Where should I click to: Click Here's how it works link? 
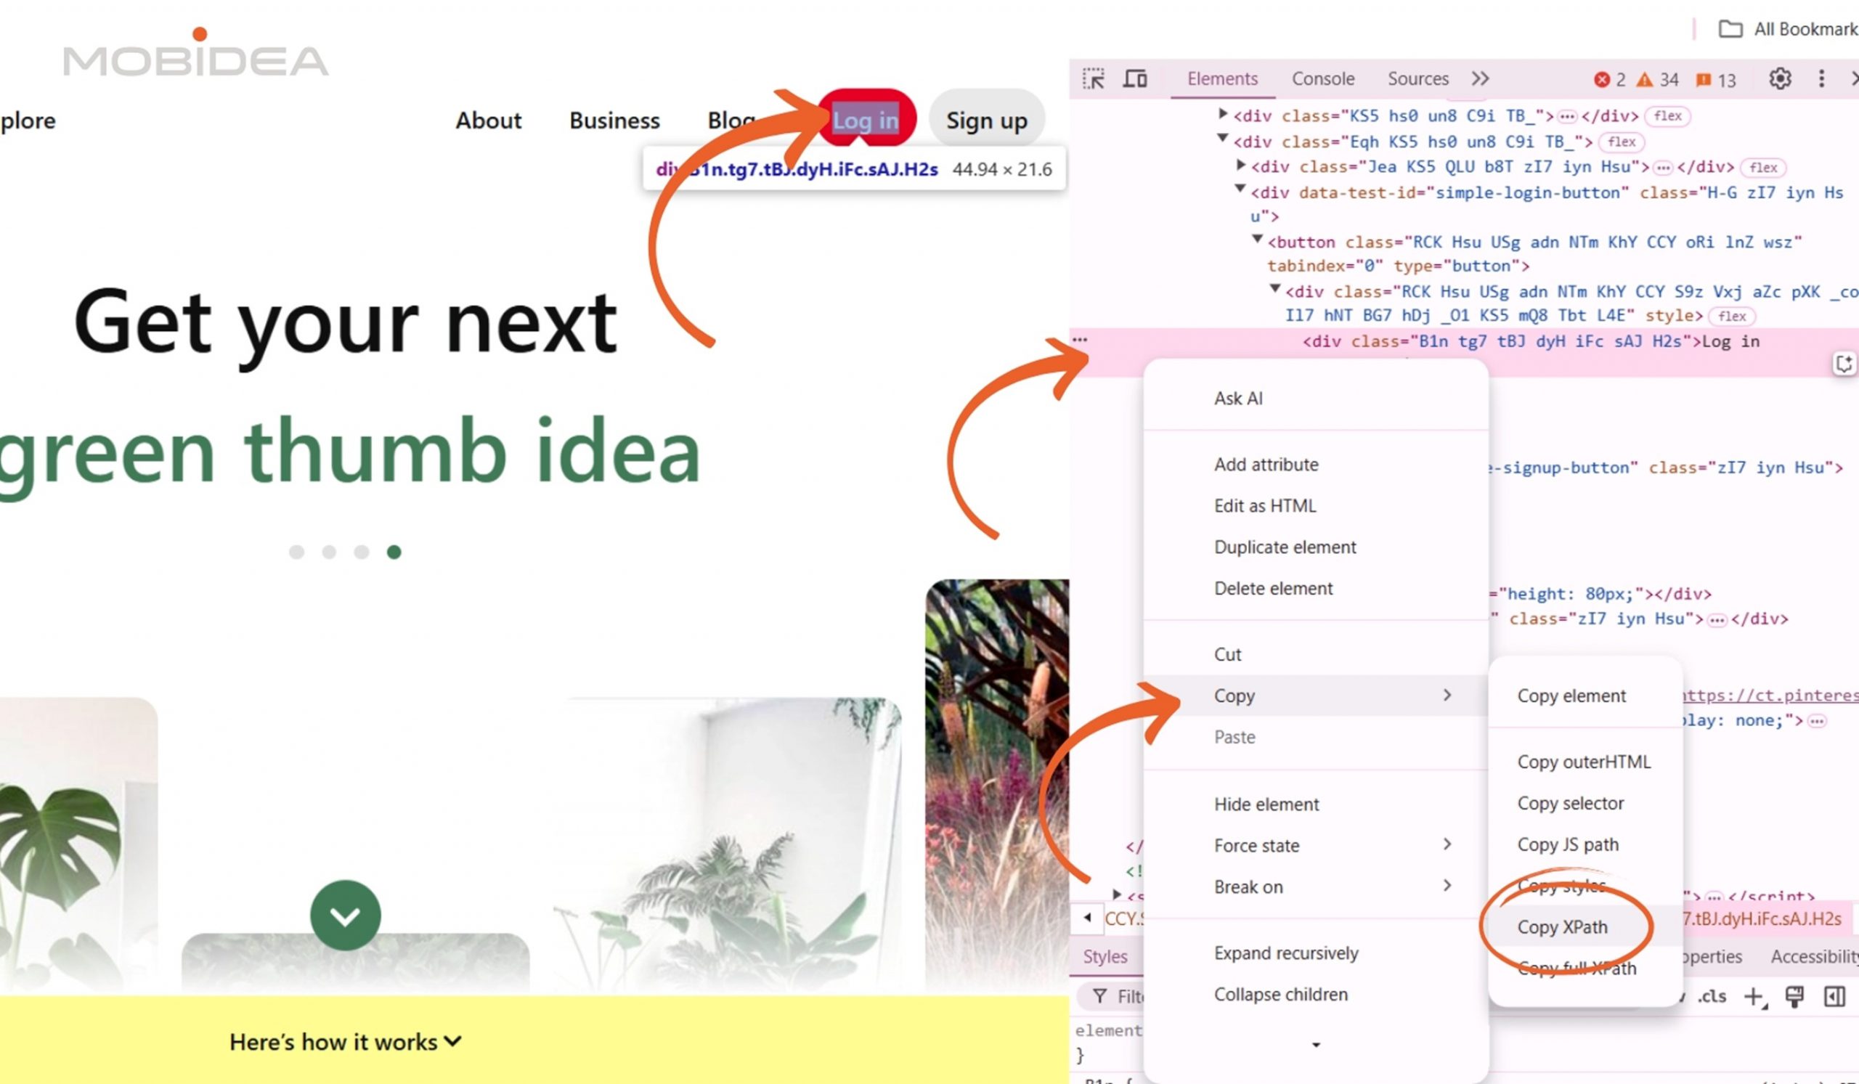pos(345,1042)
